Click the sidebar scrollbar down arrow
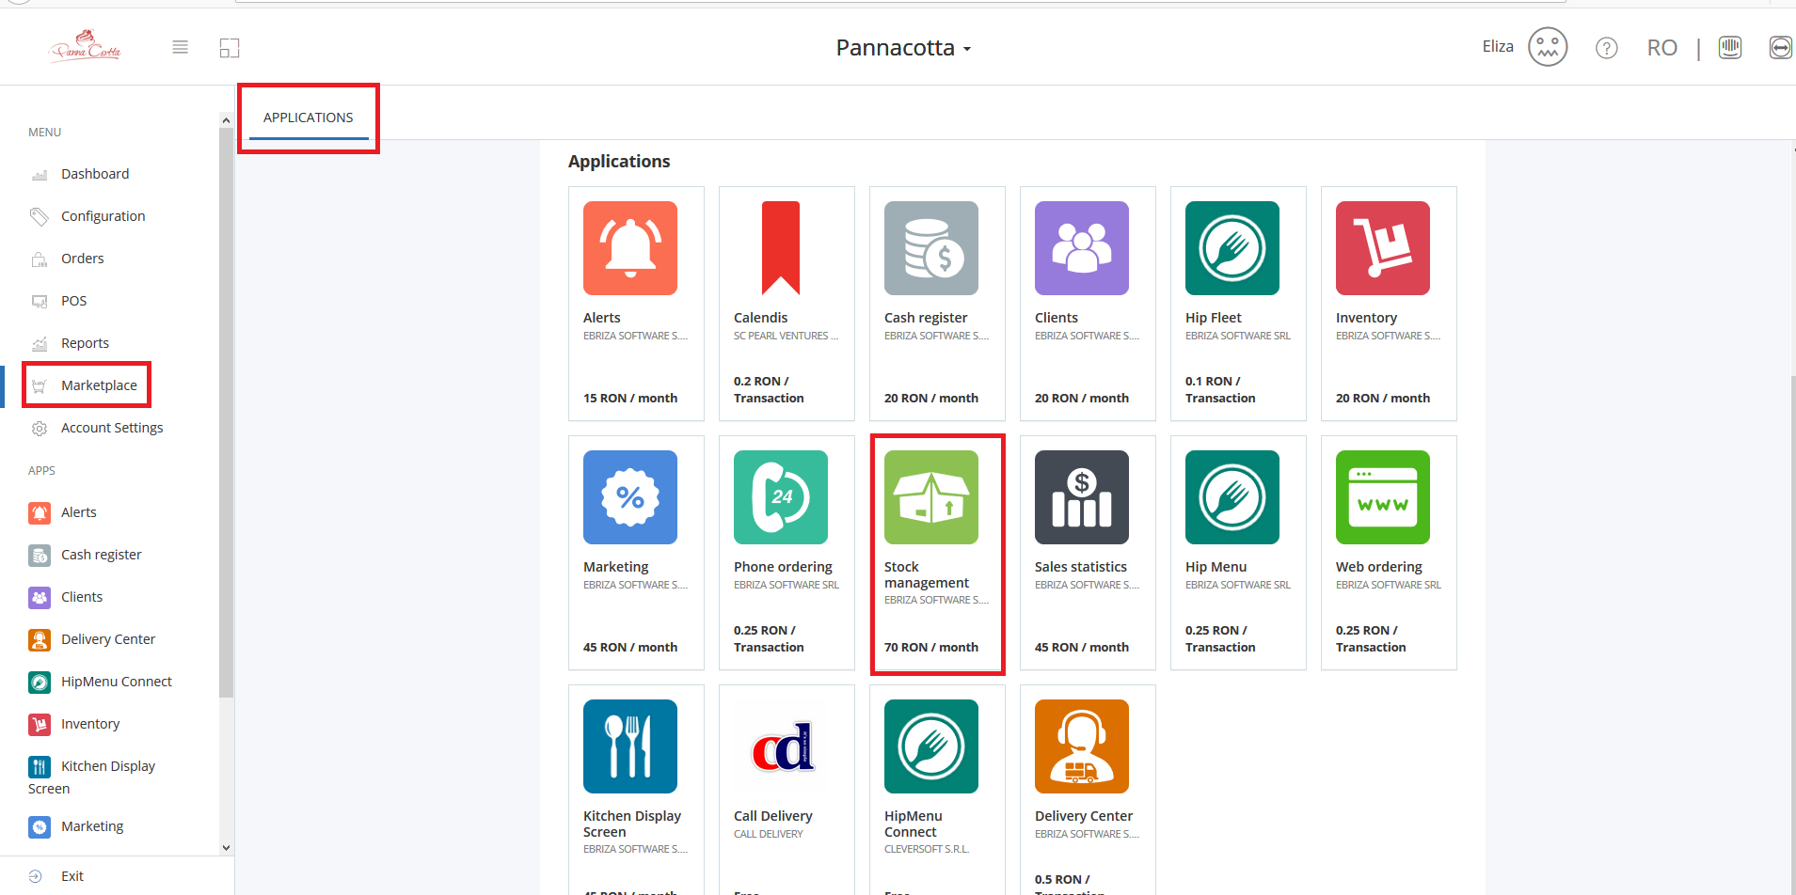This screenshot has height=895, width=1796. click(226, 847)
